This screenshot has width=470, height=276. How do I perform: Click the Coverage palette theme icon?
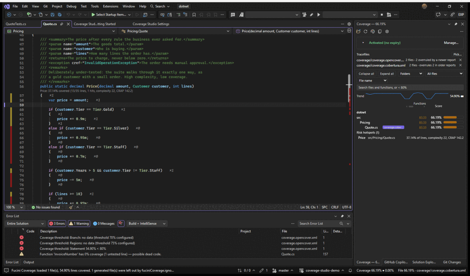coord(372,31)
